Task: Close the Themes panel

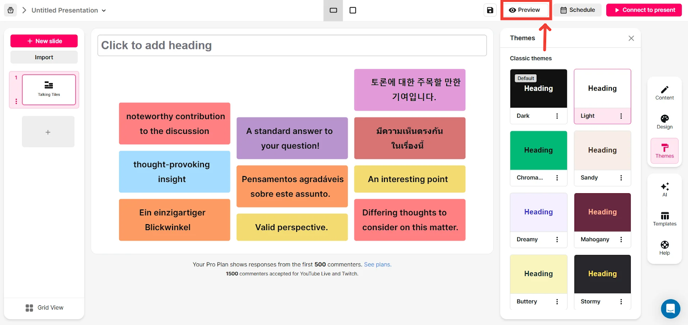Action: [631, 38]
